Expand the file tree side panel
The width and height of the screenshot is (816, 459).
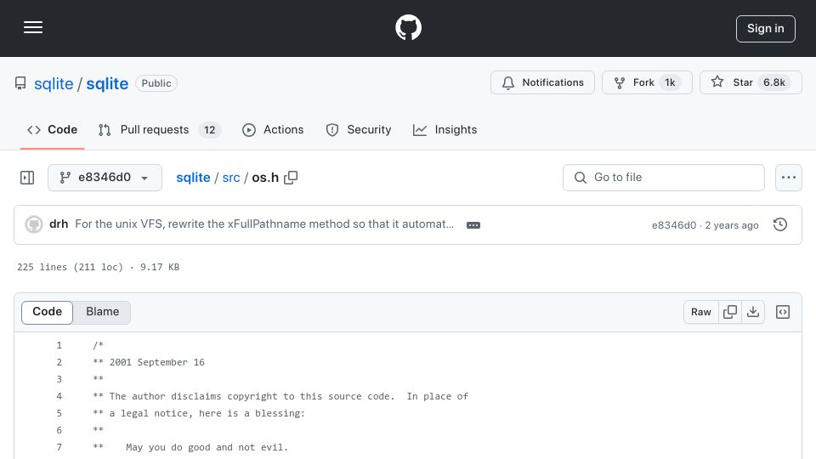click(x=27, y=178)
